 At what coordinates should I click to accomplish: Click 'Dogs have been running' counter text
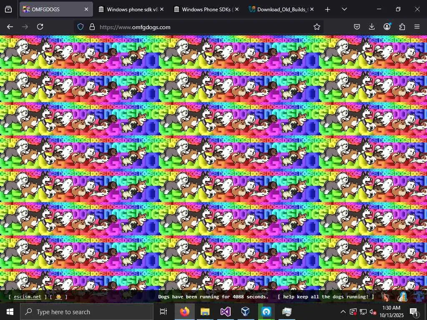click(213, 297)
